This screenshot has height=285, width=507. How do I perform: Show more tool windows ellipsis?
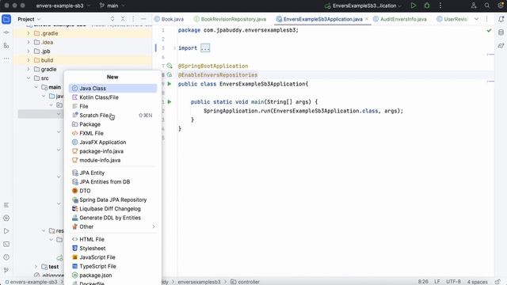coord(6,59)
